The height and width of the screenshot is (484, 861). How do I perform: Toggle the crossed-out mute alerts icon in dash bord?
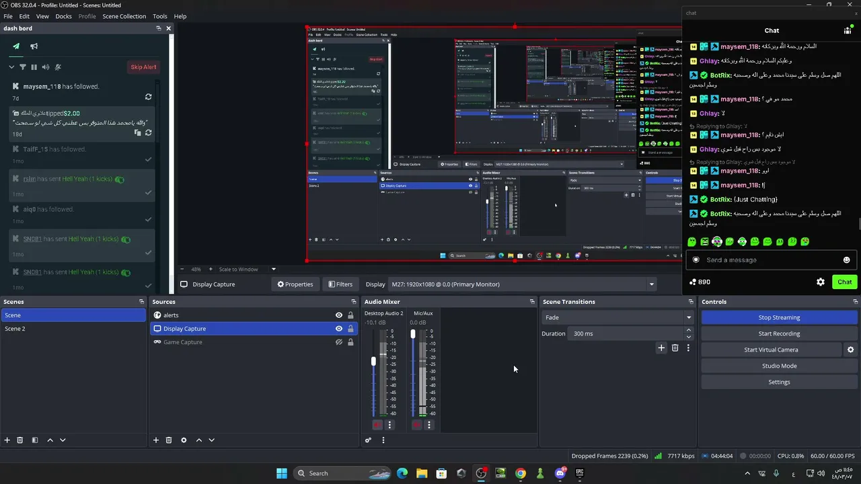point(58,67)
